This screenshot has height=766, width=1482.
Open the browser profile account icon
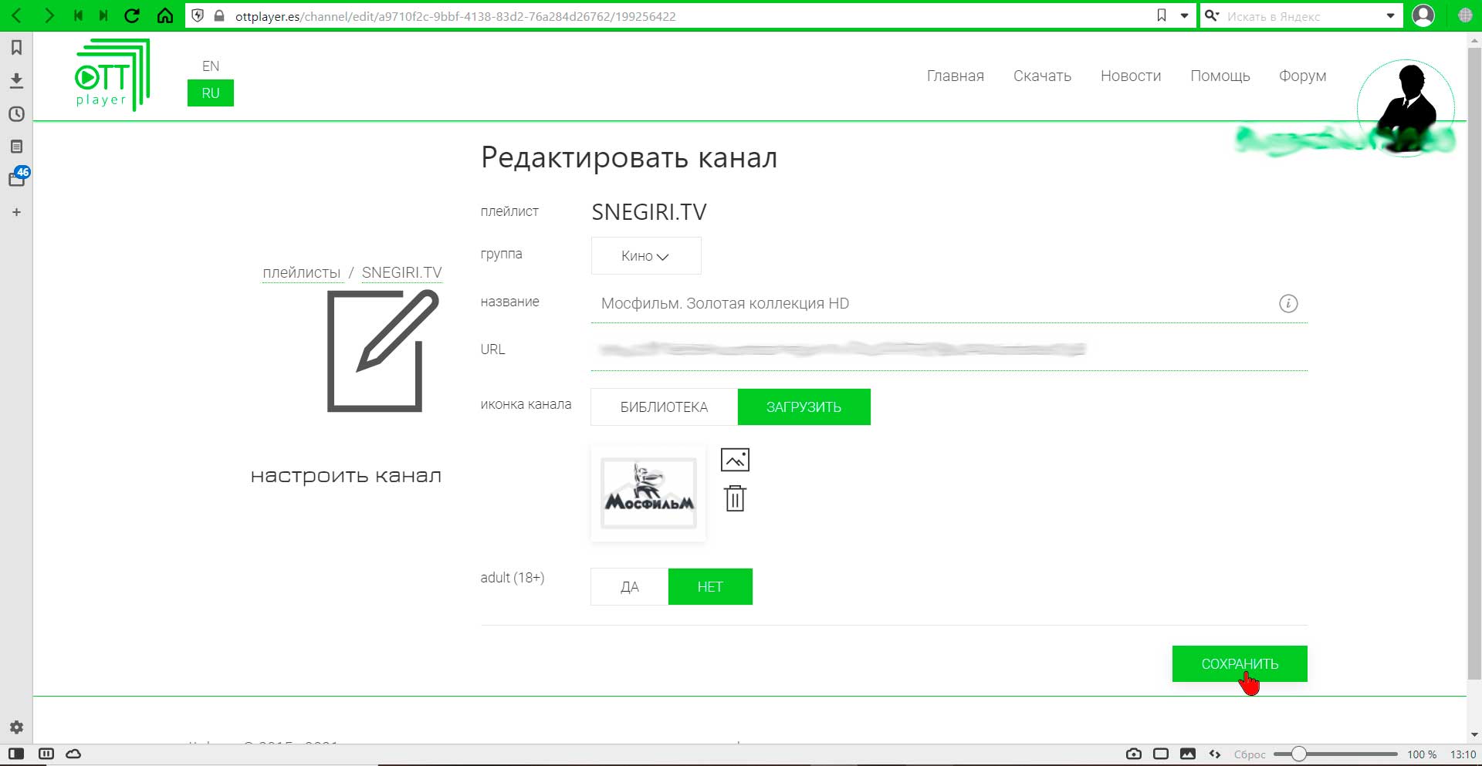[1423, 15]
